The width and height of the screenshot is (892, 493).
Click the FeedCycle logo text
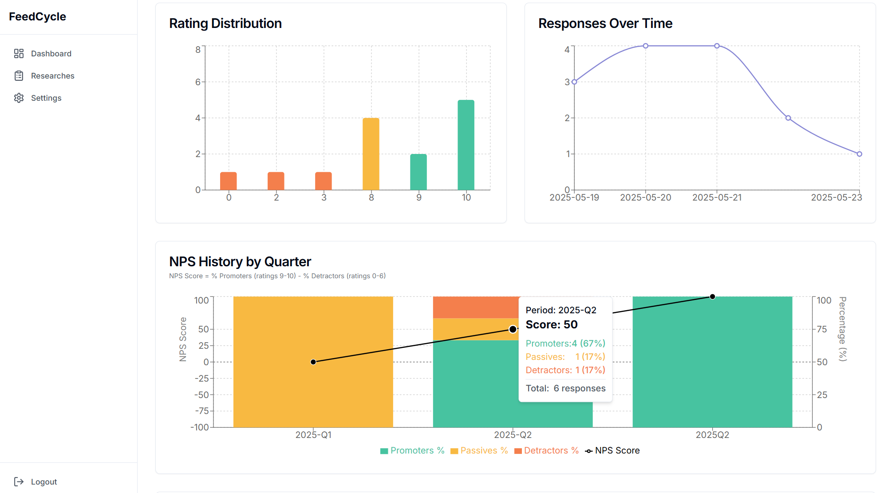coord(37,16)
